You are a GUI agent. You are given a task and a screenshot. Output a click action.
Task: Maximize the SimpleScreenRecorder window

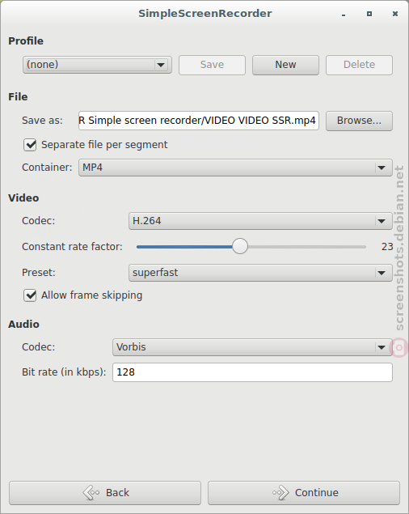point(369,14)
